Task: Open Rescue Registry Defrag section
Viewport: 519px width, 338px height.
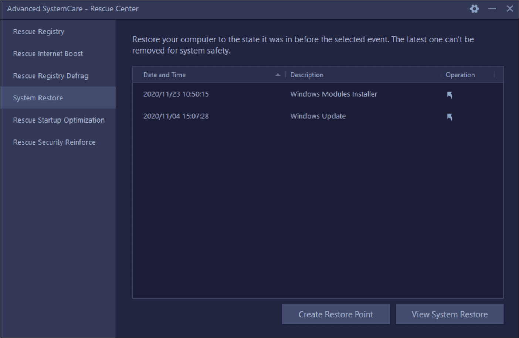Action: [58, 76]
